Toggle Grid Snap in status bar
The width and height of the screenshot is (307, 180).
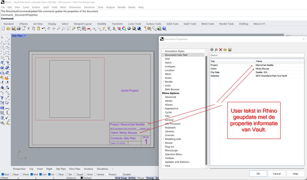click(121, 178)
